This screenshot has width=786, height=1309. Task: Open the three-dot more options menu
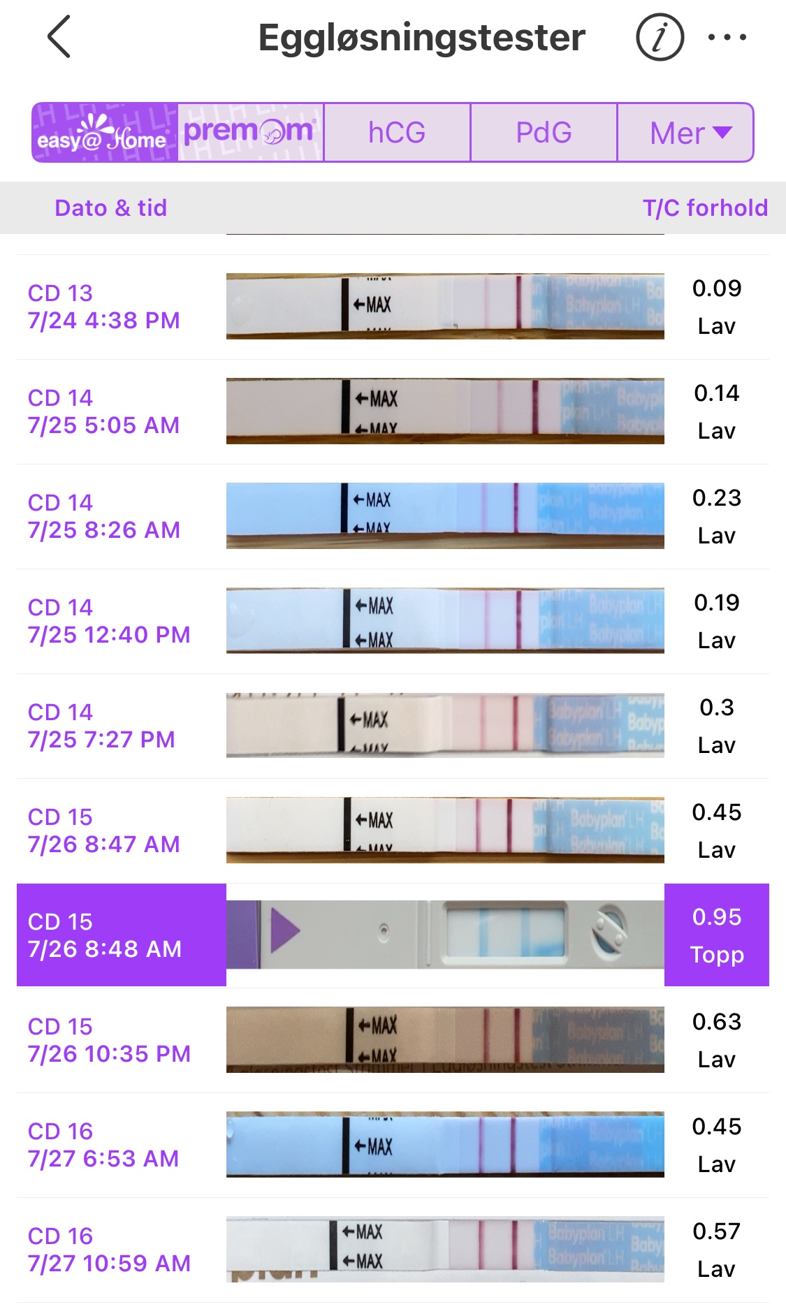point(727,37)
